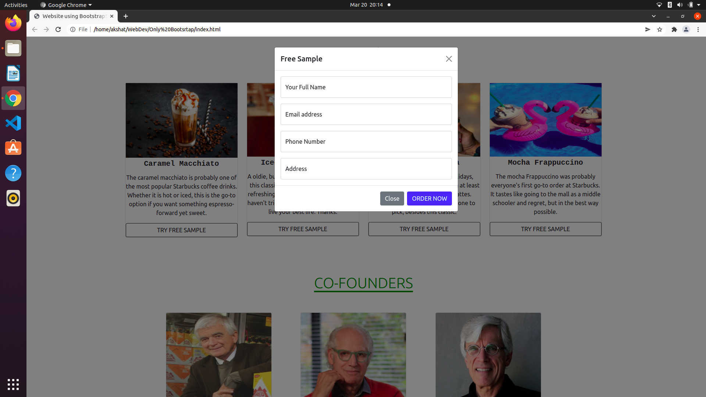Click the CO-FOUNDERS heading
The height and width of the screenshot is (397, 706).
click(363, 283)
